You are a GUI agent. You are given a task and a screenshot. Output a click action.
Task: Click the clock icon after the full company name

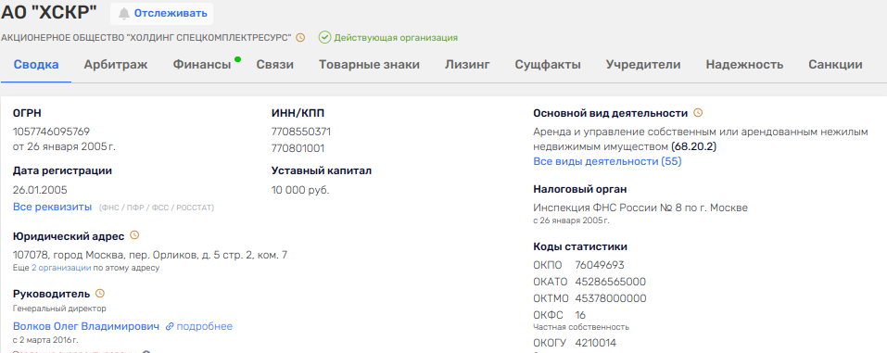click(x=300, y=38)
